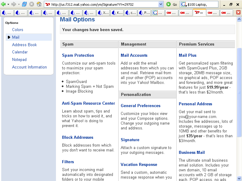
Task: Click the page scrollbar down arrow
Action: (239, 178)
